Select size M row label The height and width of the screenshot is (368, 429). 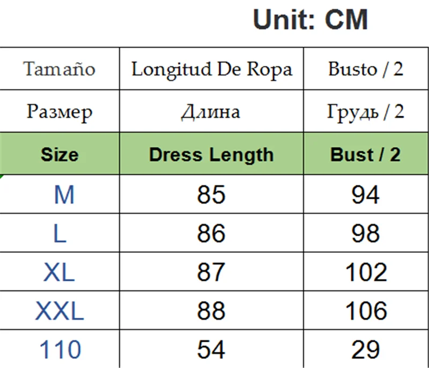64,196
